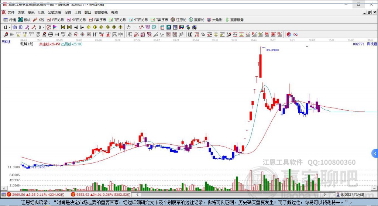
Task: Open the 公式选股 menu
Action: coord(55,12)
